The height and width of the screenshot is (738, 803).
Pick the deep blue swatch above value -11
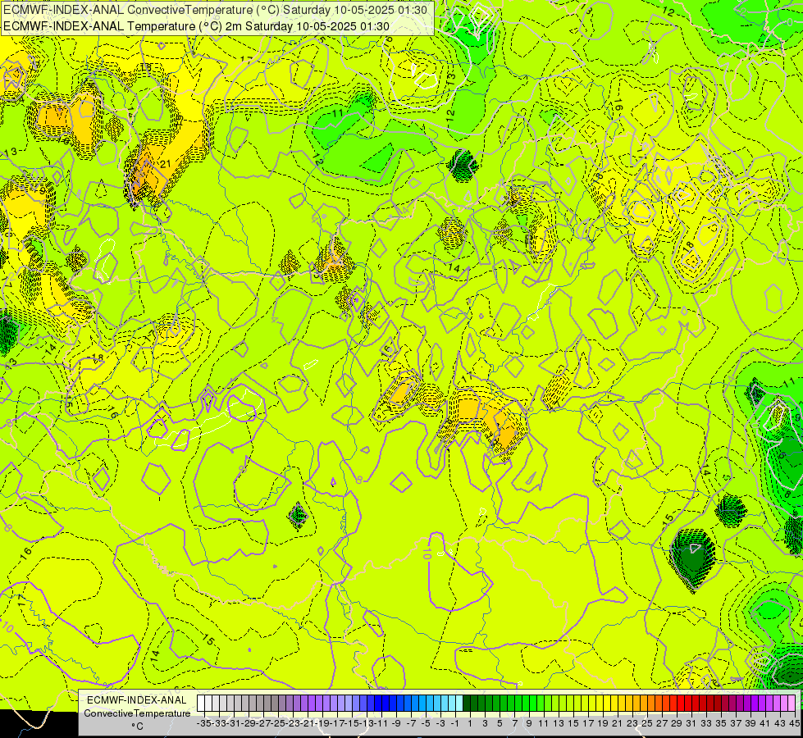click(378, 703)
